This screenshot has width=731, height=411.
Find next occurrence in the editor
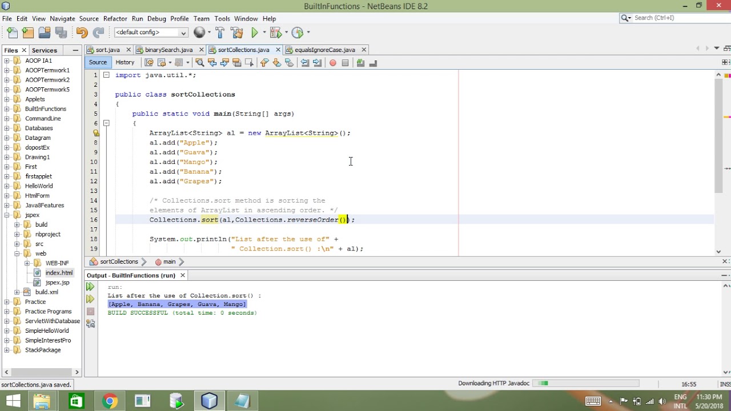(224, 63)
